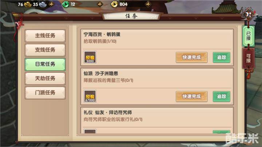Open 天劫任务 tribulation quest category
262x147 pixels.
pyautogui.click(x=45, y=78)
